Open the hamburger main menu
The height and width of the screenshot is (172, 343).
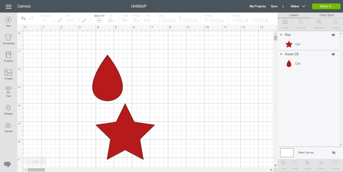(x=8, y=6)
